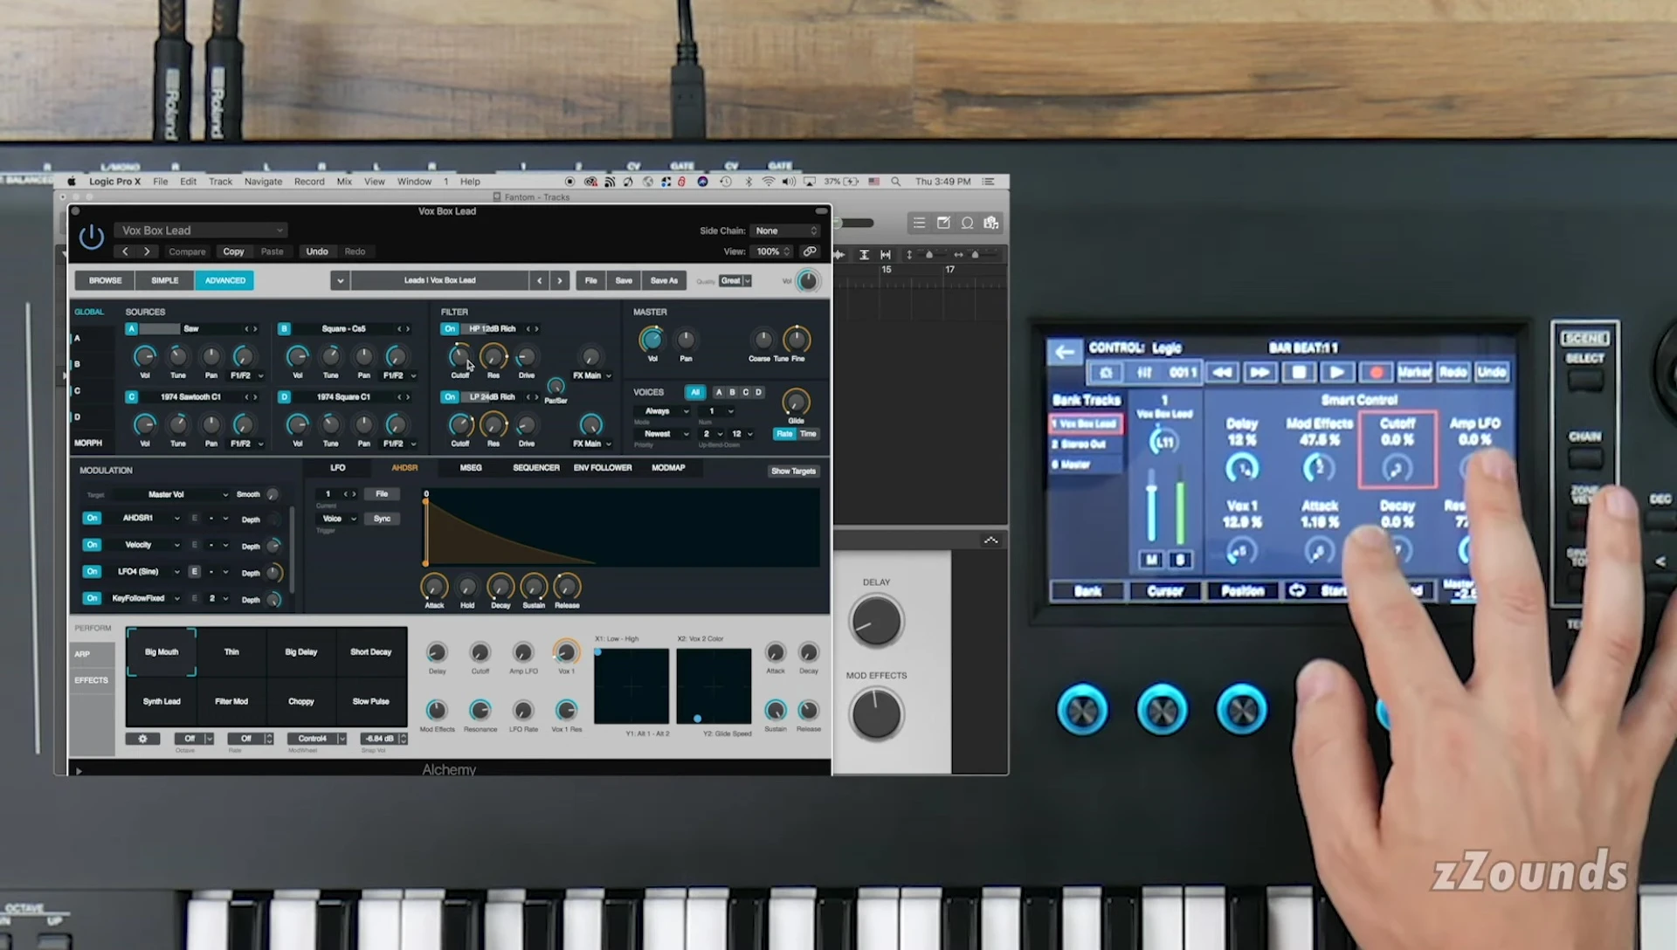Open Logic loop browser icon in toolbar
Viewport: 1677px width, 950px height.
pyautogui.click(x=967, y=224)
